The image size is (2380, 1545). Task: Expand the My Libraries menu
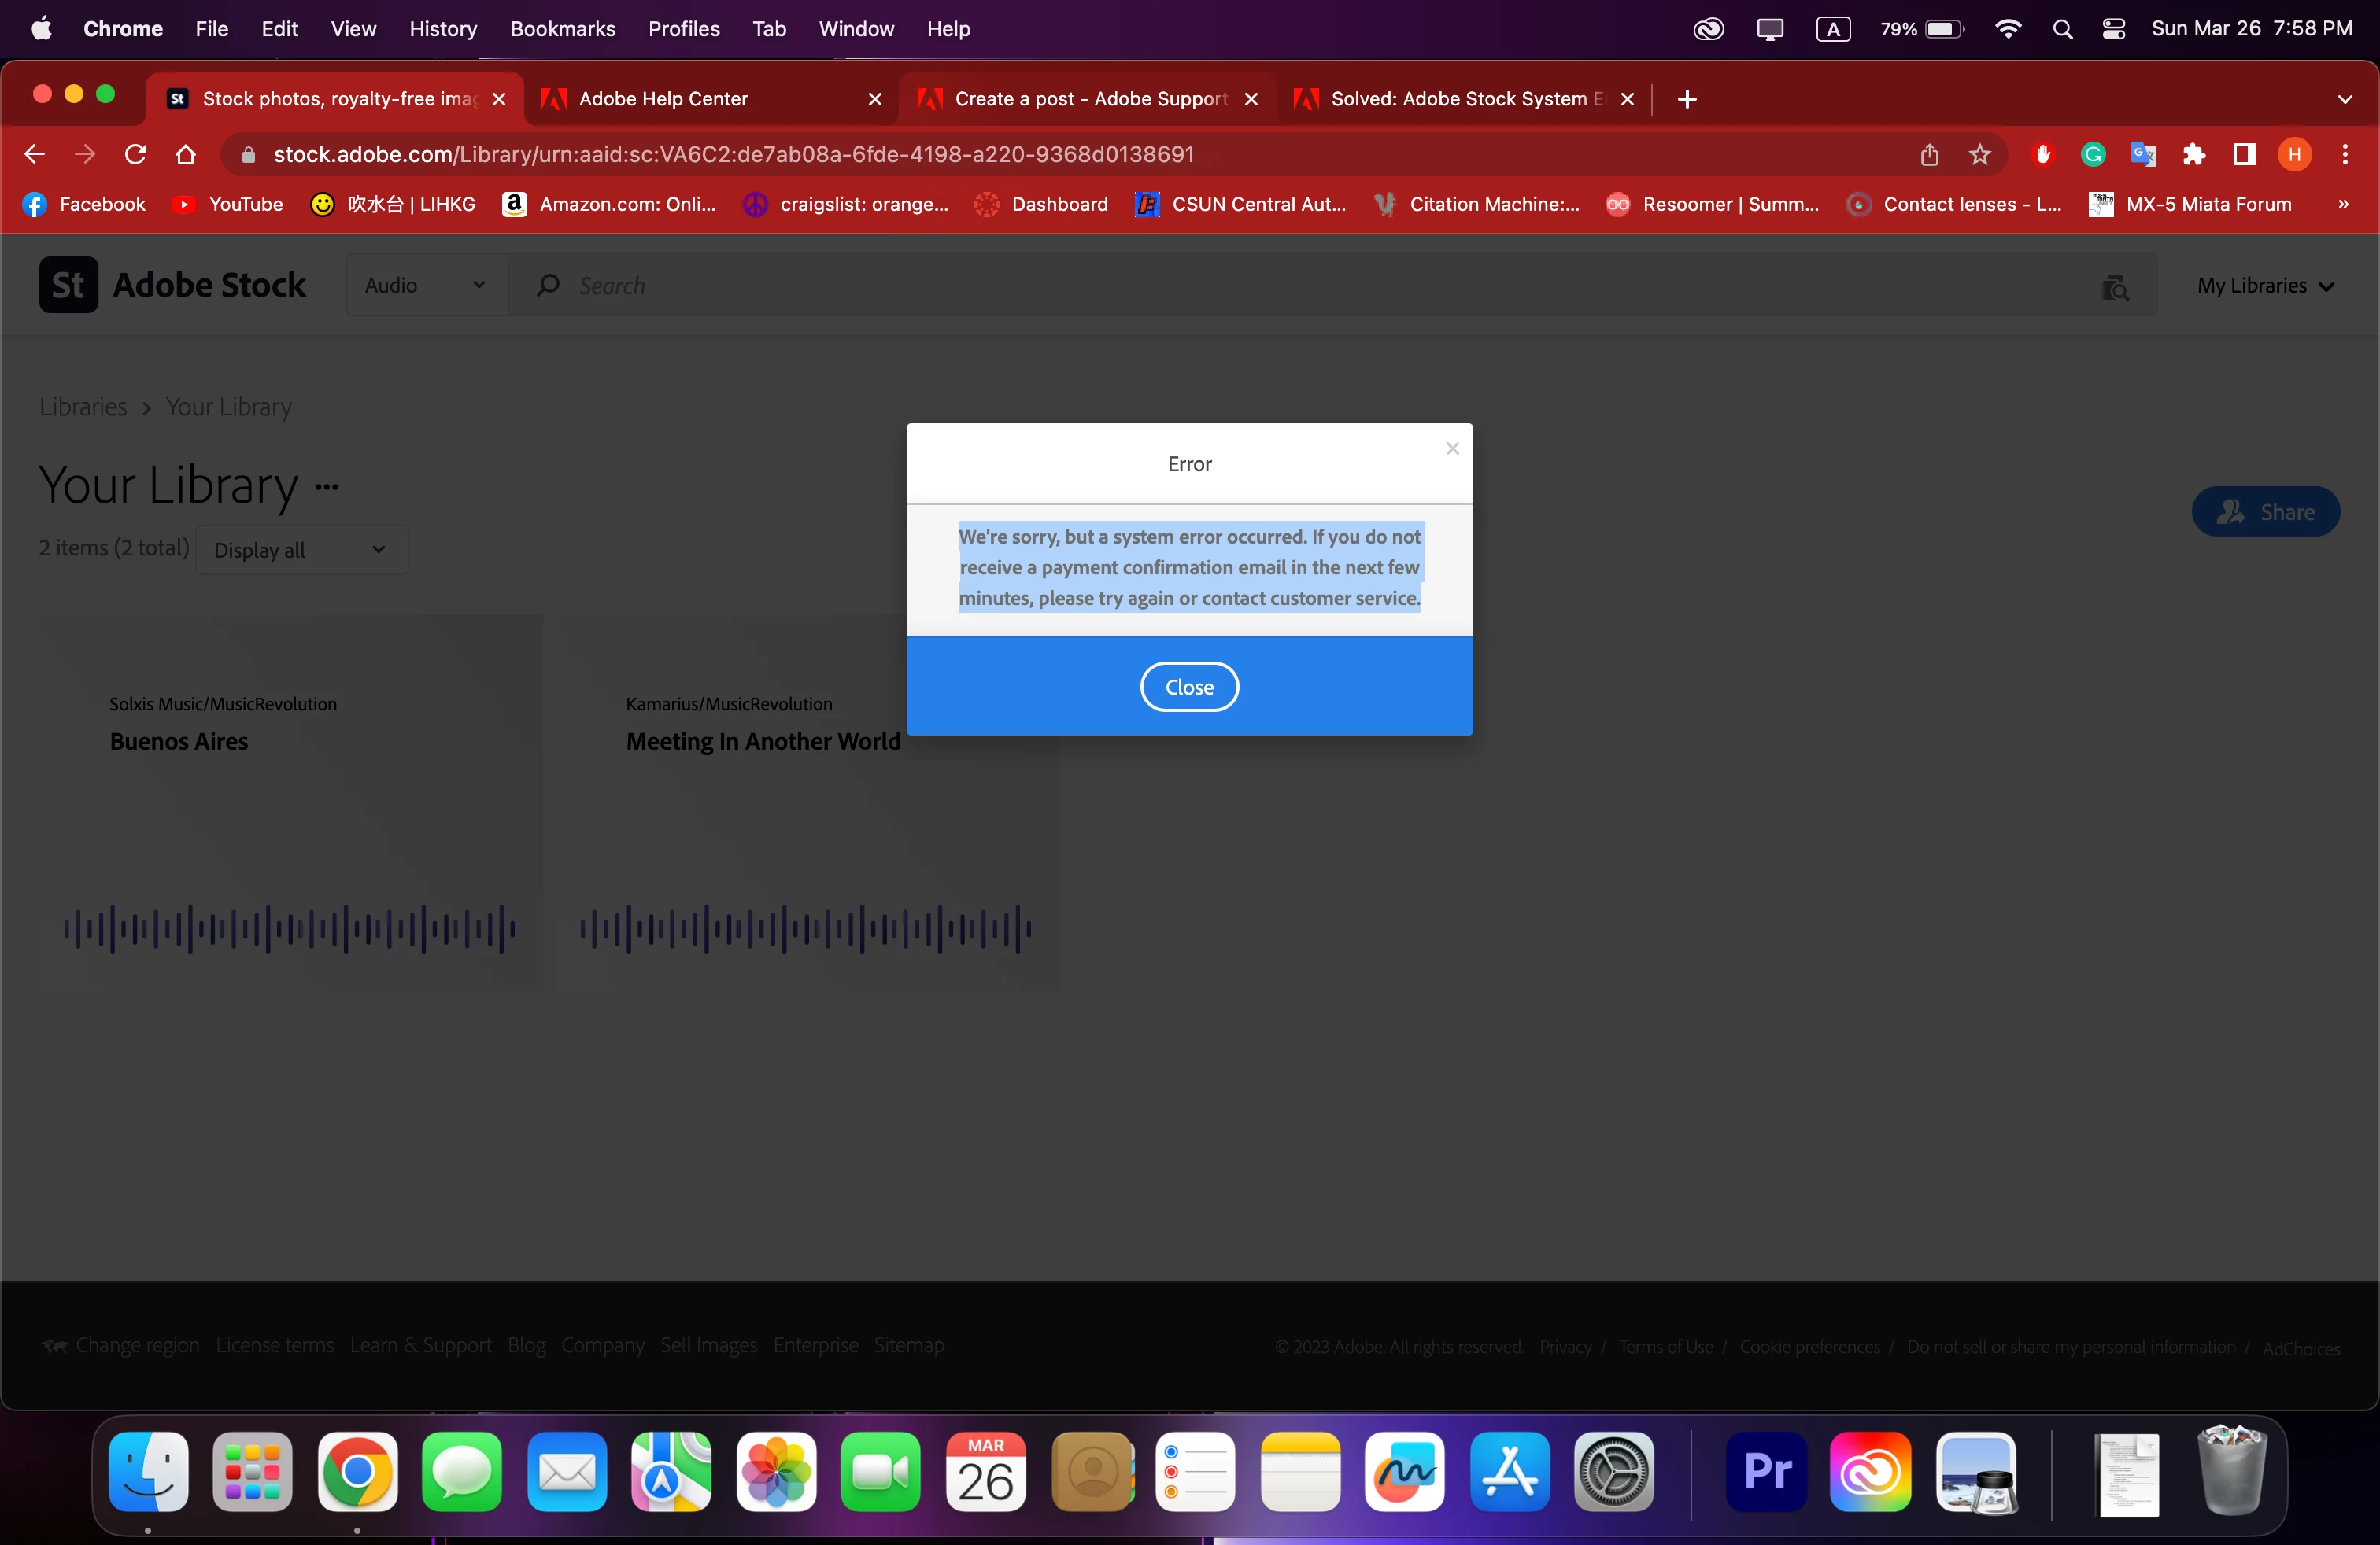(2264, 286)
